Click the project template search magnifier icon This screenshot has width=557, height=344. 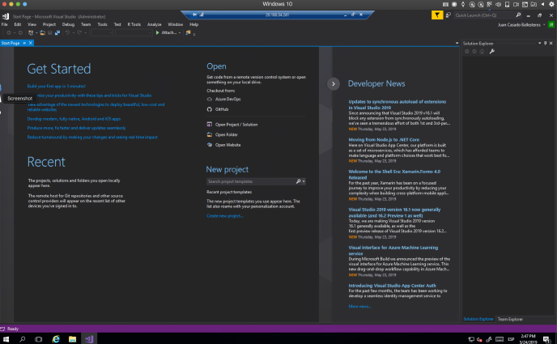pos(298,181)
